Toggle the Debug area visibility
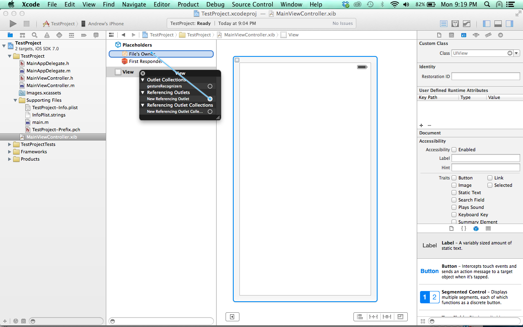The height and width of the screenshot is (327, 523). point(498,24)
